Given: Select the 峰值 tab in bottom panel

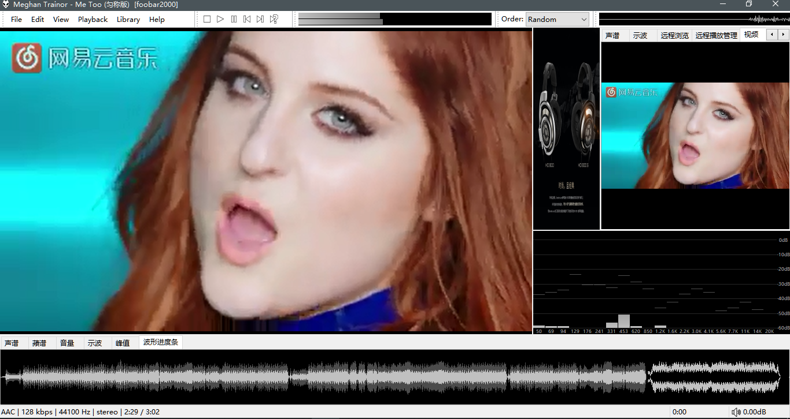Looking at the screenshot, I should click(123, 343).
